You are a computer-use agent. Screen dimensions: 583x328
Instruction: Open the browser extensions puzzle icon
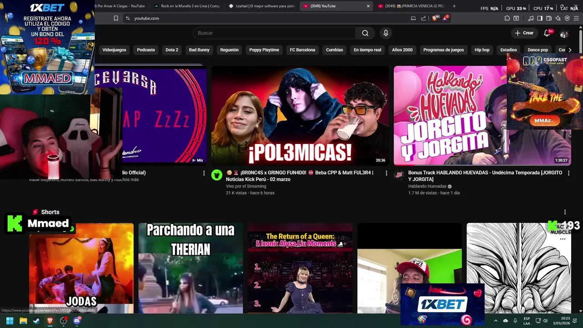(507, 18)
